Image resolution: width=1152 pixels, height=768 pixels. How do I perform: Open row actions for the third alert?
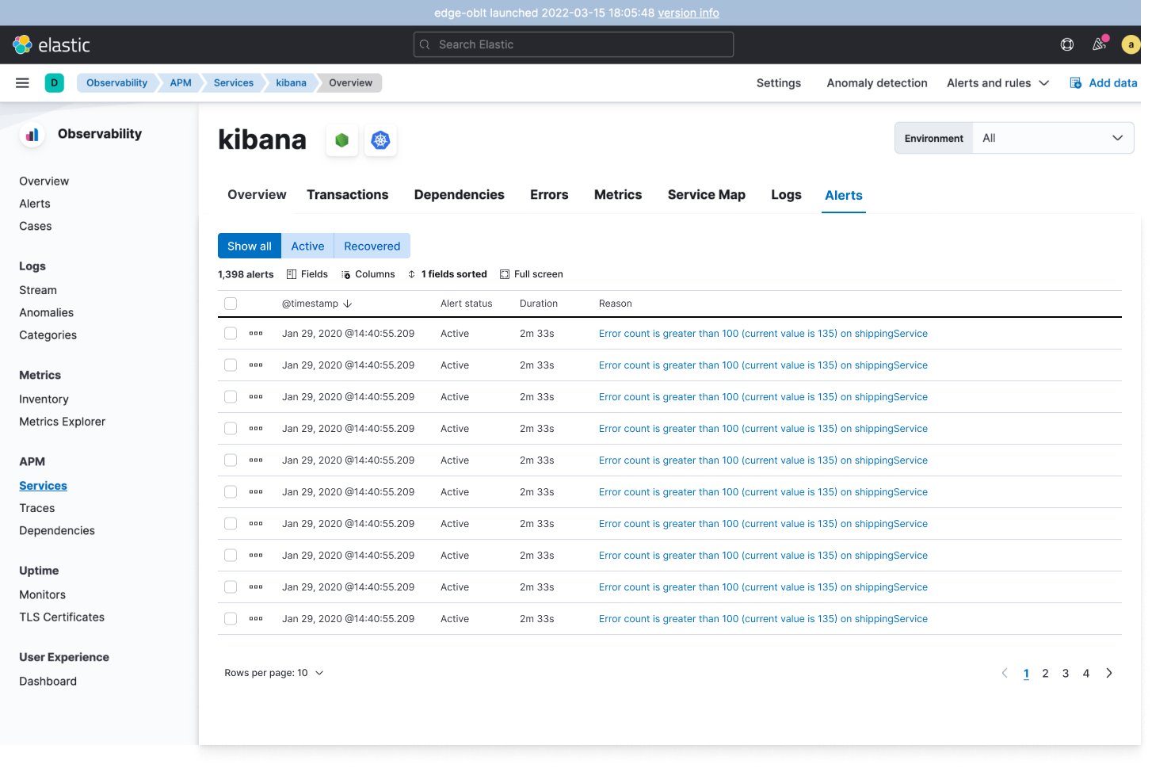tap(256, 397)
